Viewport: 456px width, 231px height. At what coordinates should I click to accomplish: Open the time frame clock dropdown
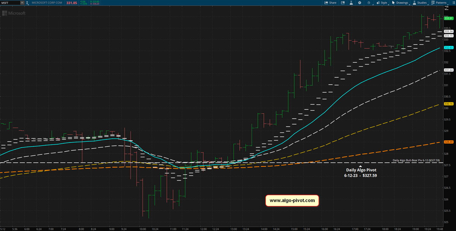pyautogui.click(x=369, y=3)
